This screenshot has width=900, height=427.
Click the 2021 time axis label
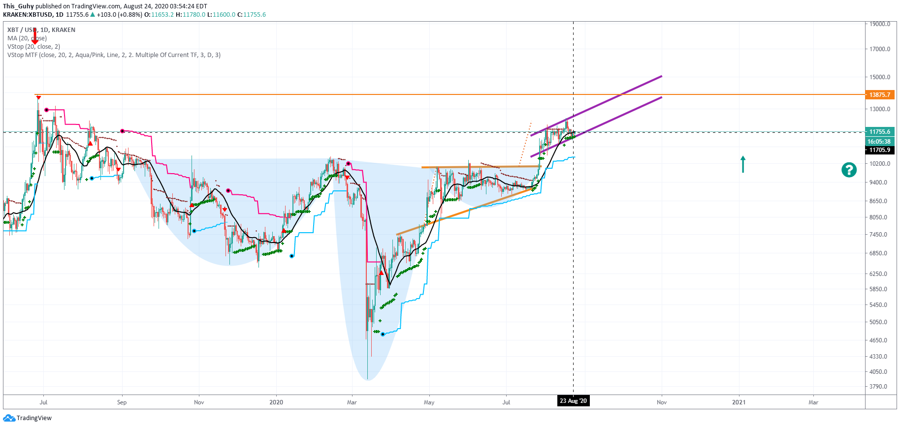click(x=739, y=402)
